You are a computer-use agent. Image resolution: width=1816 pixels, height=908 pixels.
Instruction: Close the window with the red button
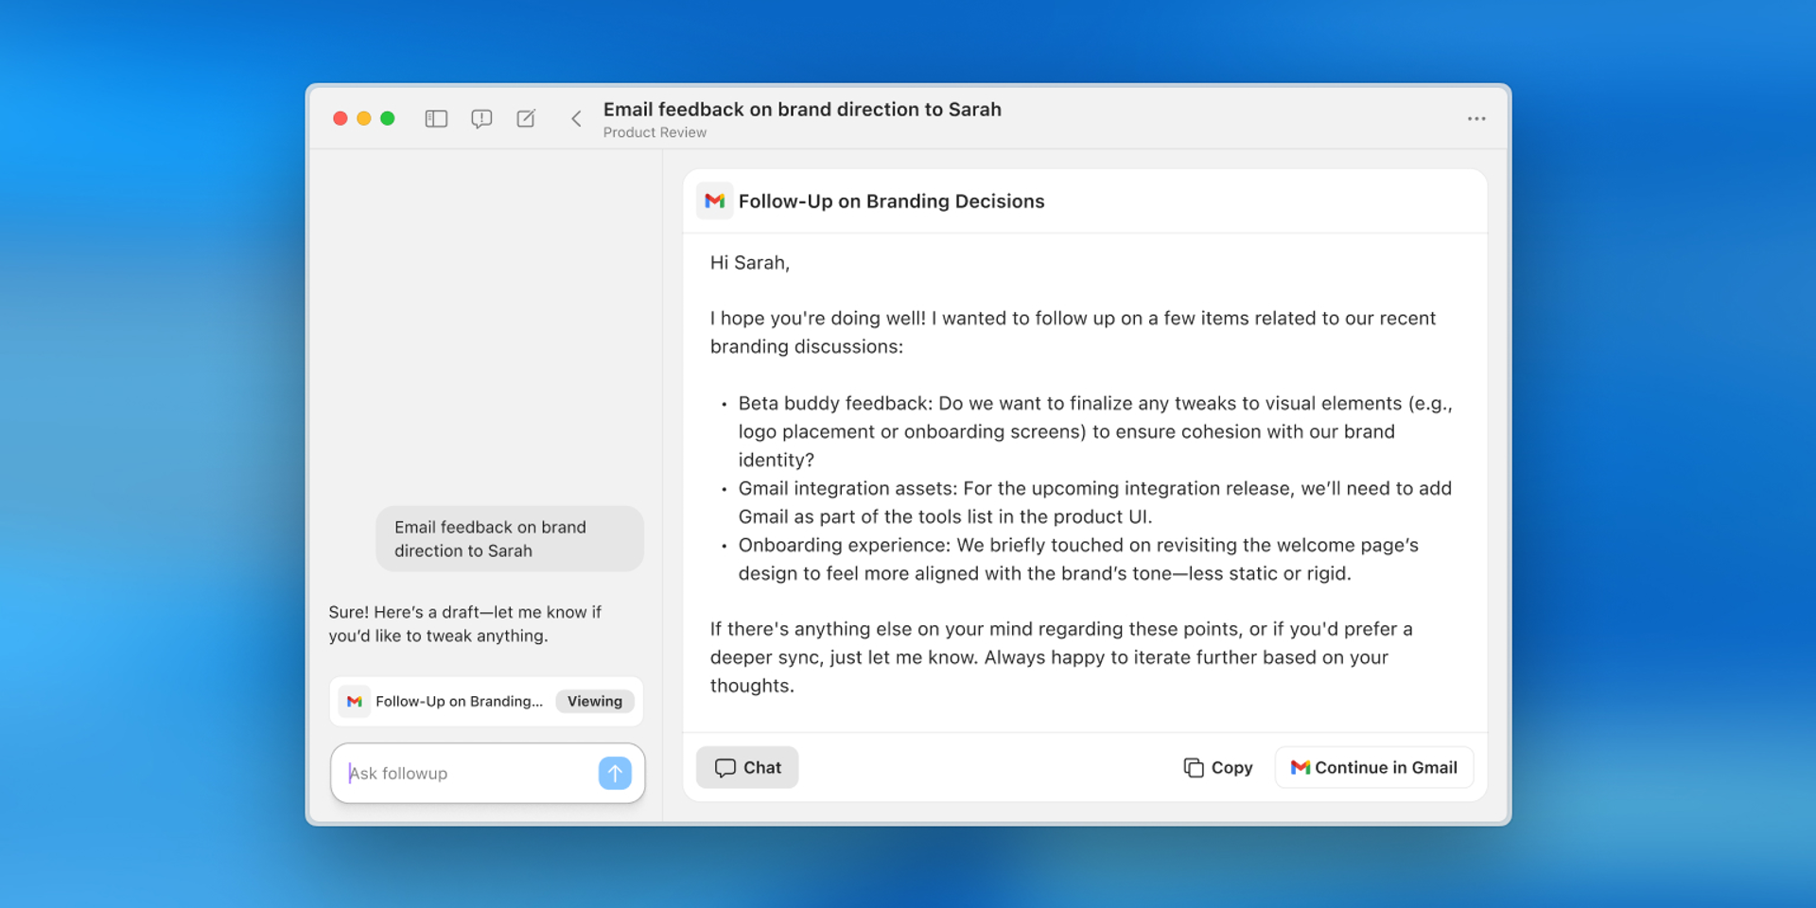(340, 118)
